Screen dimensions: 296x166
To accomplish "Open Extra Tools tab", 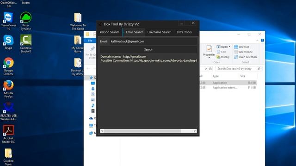I will (184, 32).
